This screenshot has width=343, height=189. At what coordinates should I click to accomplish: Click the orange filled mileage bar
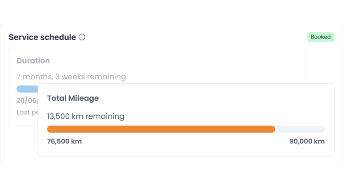click(161, 129)
